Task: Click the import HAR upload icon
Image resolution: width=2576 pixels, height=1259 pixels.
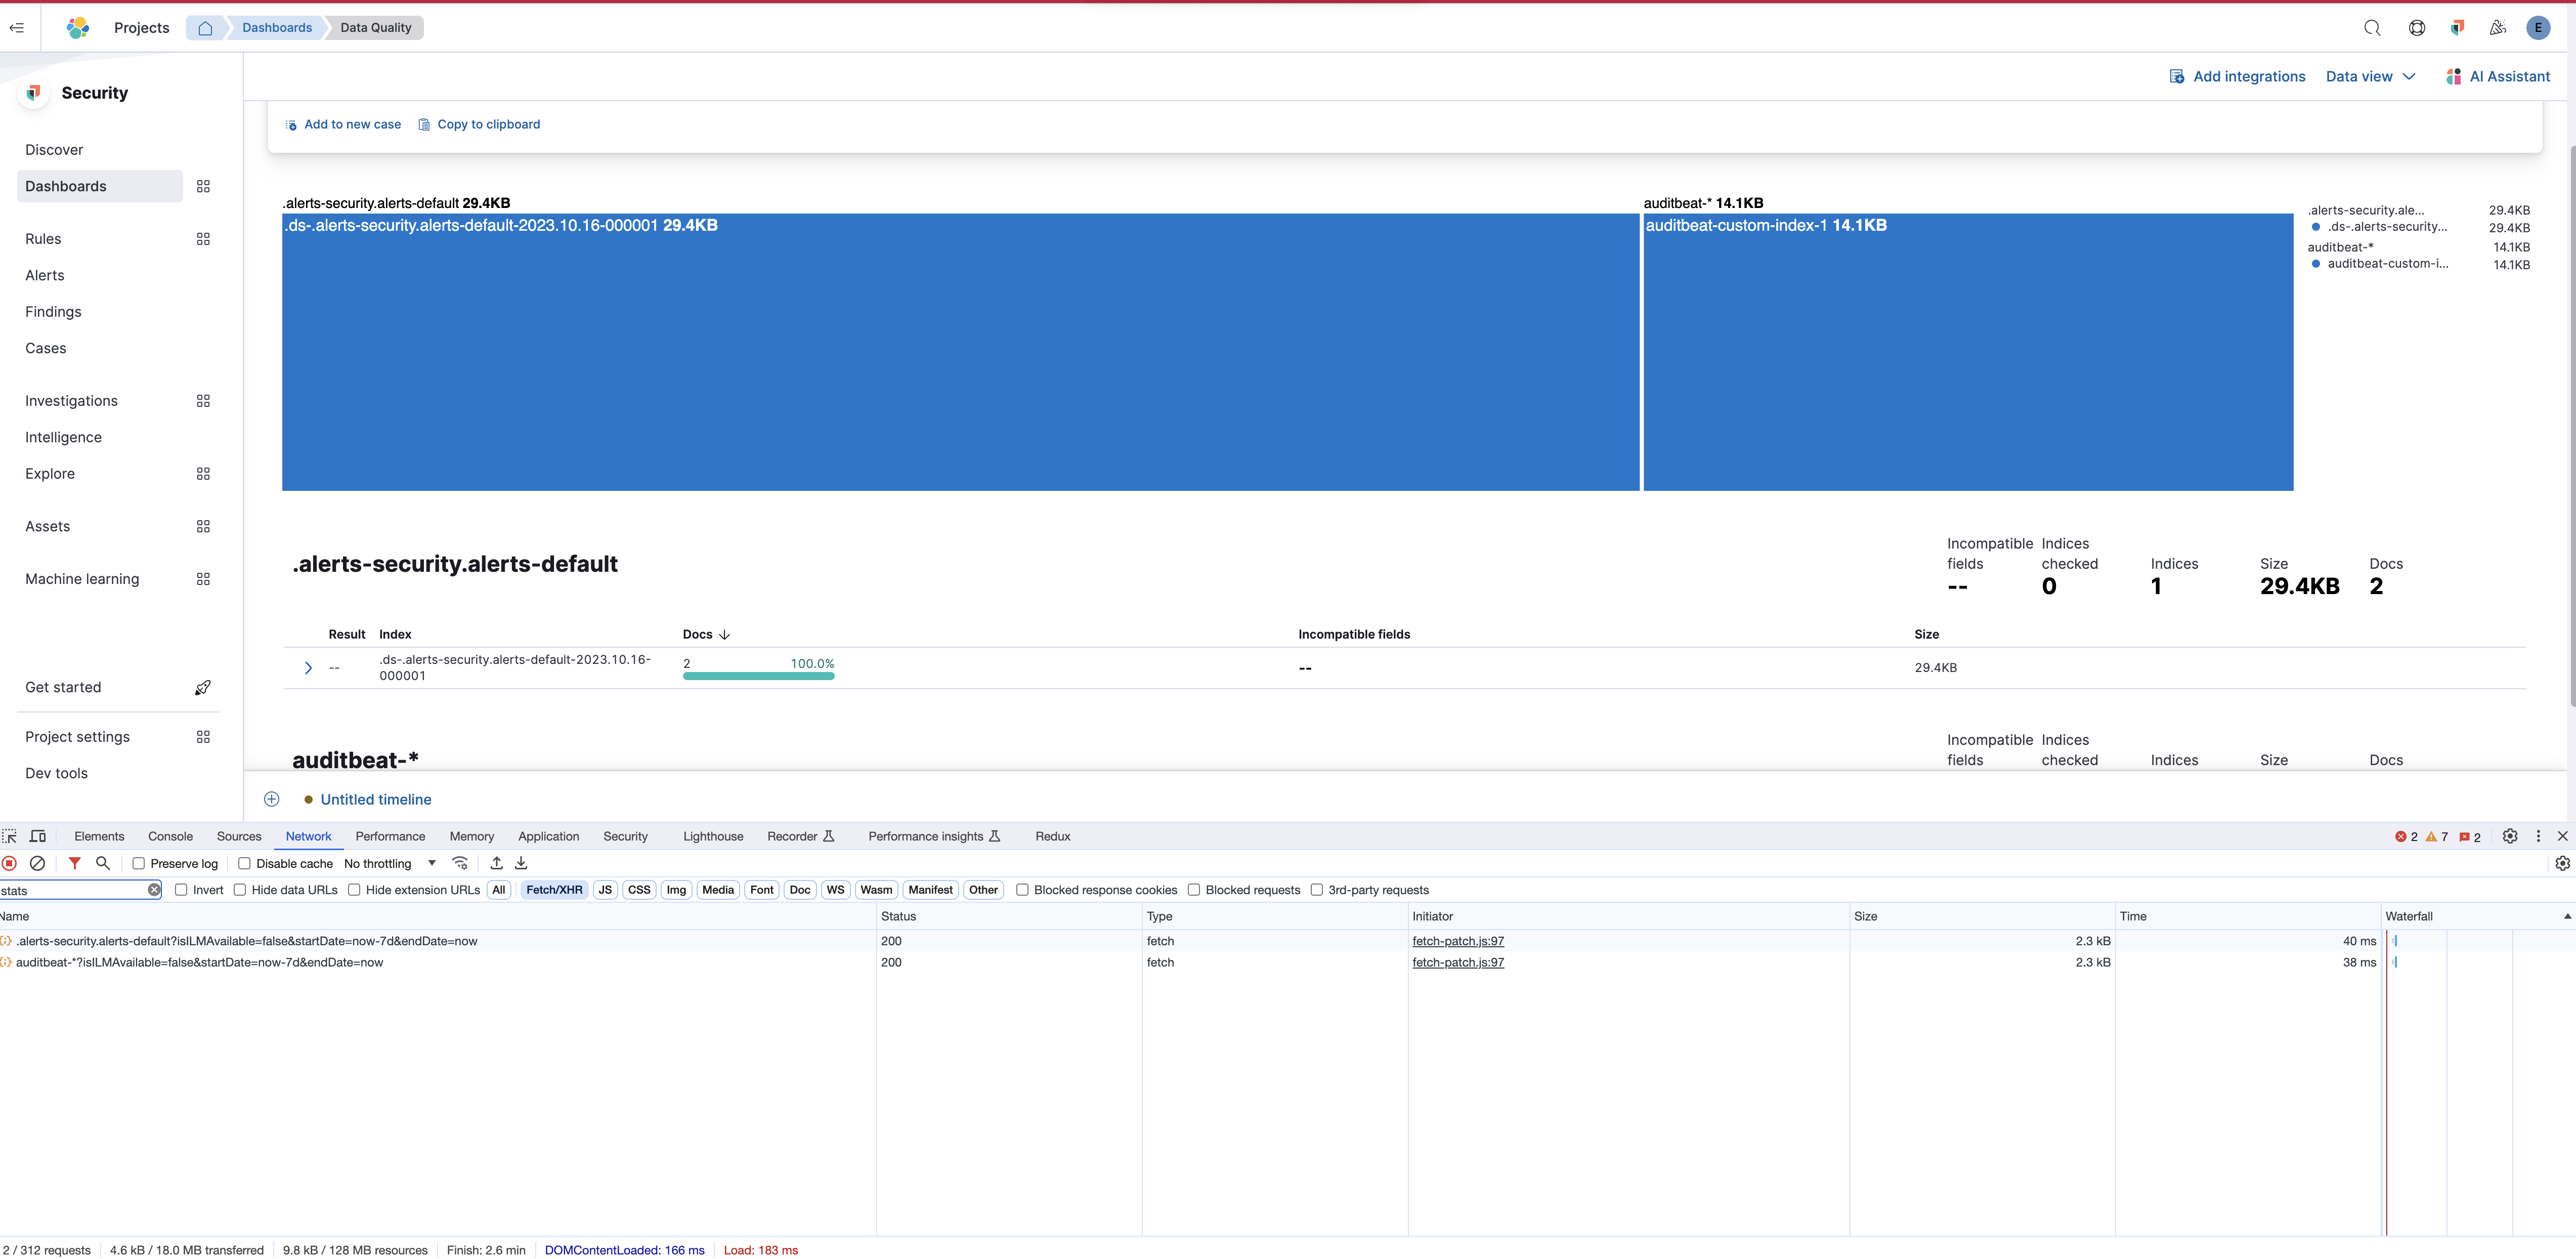Action: [496, 863]
